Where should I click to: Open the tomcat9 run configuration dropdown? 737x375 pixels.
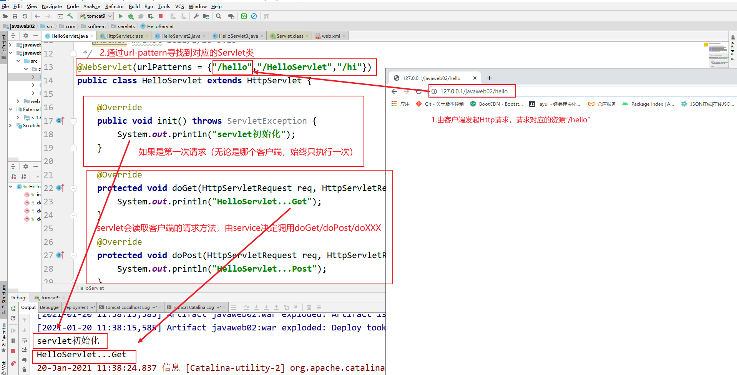pyautogui.click(x=96, y=16)
